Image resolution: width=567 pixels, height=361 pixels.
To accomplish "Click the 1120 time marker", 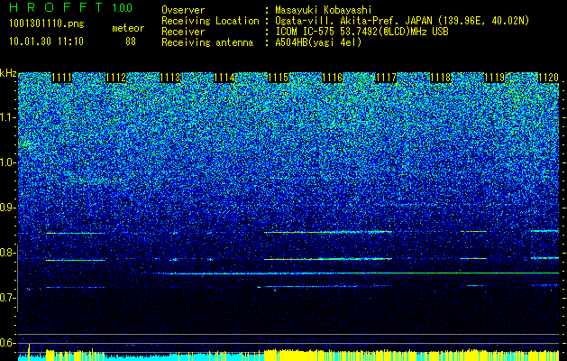I will [x=549, y=78].
